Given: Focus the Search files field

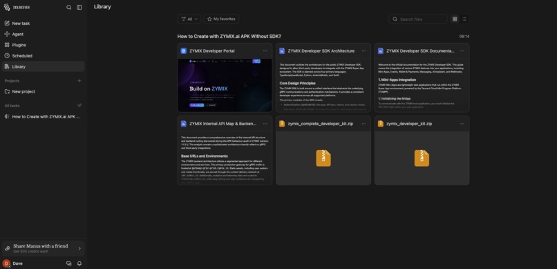Looking at the screenshot, I should [x=417, y=19].
